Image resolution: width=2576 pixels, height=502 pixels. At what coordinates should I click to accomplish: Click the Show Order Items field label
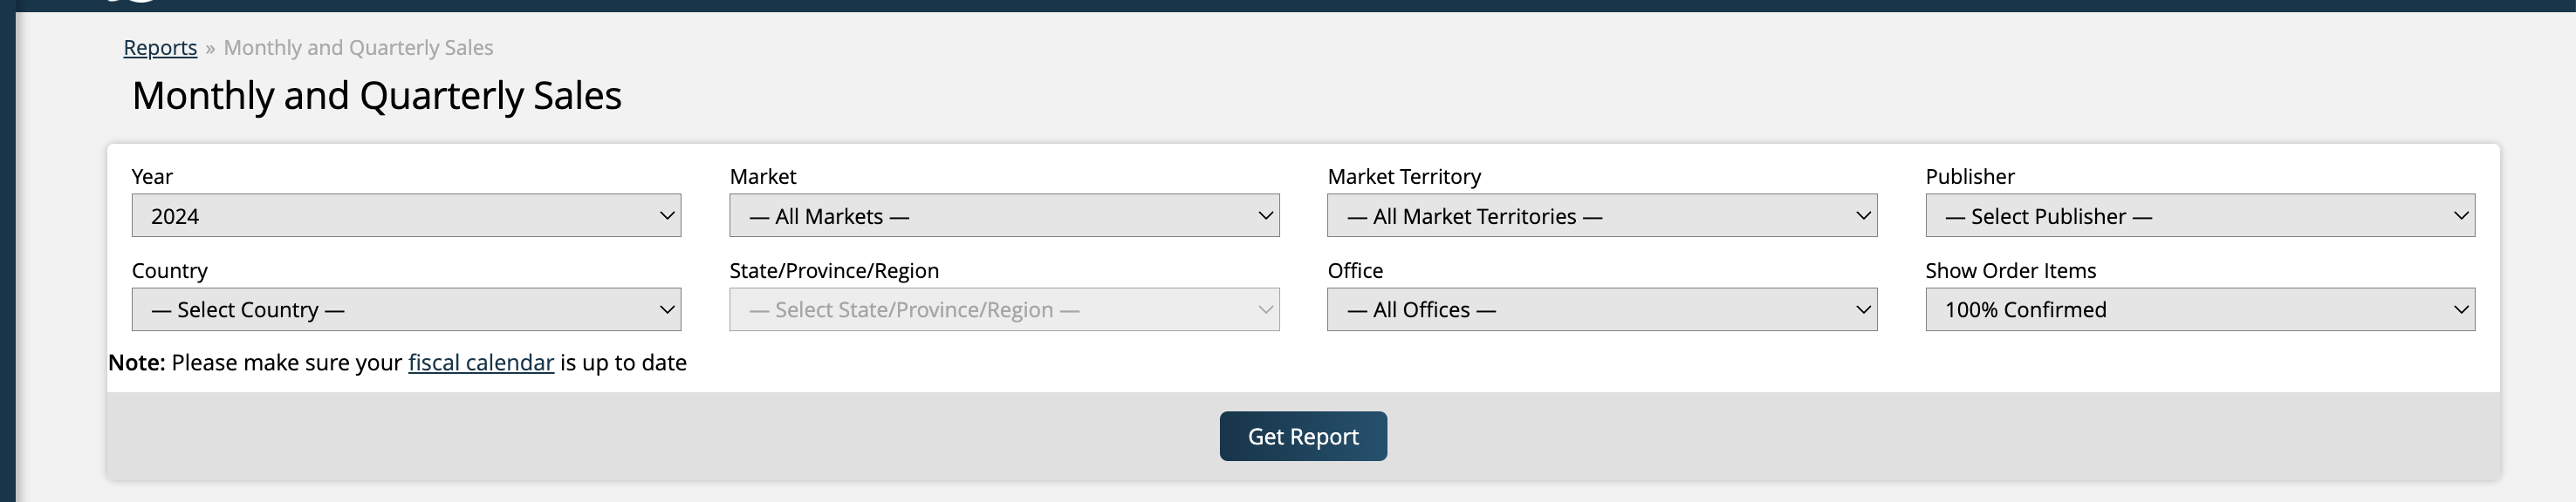[2010, 270]
